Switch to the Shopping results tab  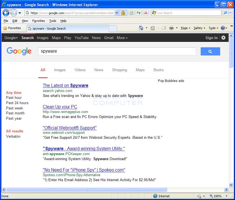120,70
